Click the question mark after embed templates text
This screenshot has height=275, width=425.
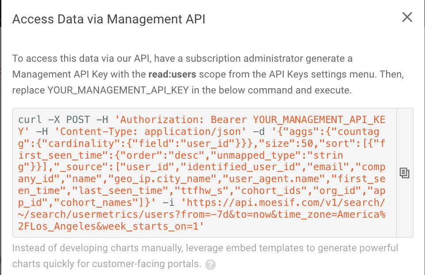(x=211, y=264)
